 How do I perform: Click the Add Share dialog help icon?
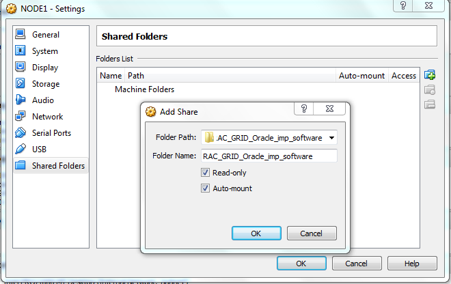(303, 109)
